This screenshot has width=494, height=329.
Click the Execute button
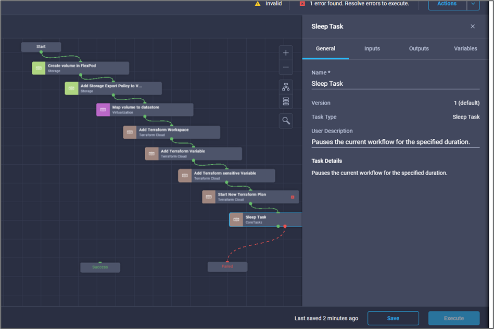click(x=454, y=318)
